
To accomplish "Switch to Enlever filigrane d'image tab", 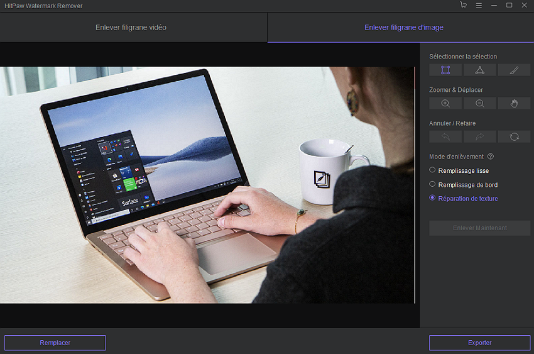I will tap(404, 28).
